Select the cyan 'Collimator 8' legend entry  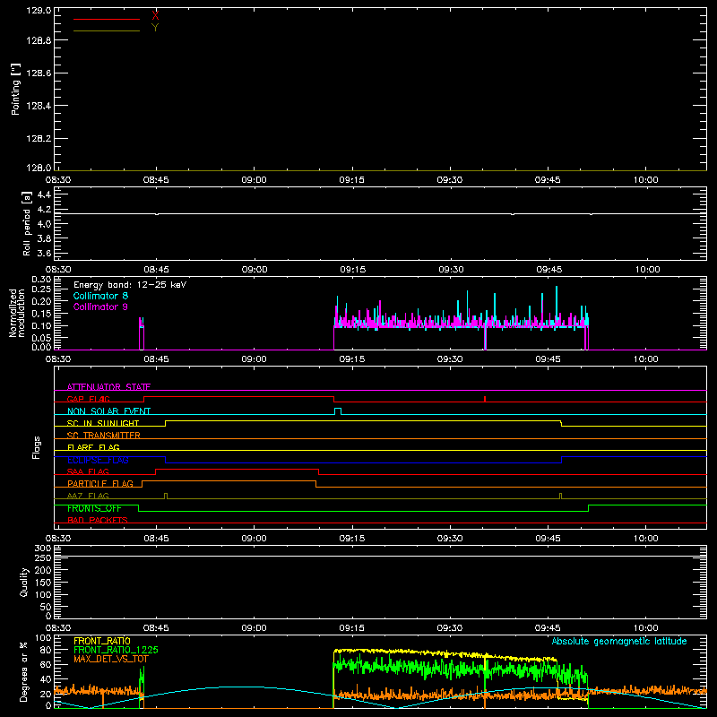click(100, 296)
